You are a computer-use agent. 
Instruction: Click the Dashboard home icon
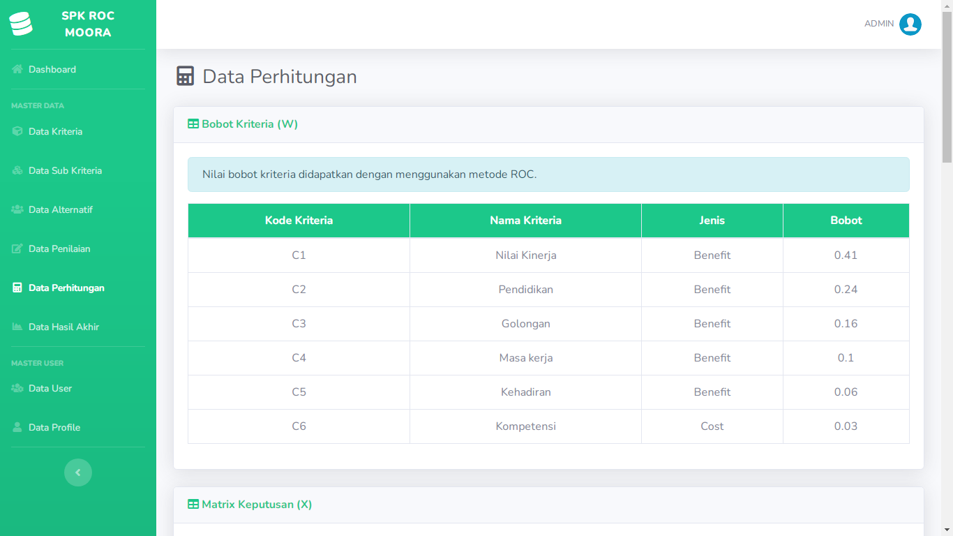[x=17, y=69]
